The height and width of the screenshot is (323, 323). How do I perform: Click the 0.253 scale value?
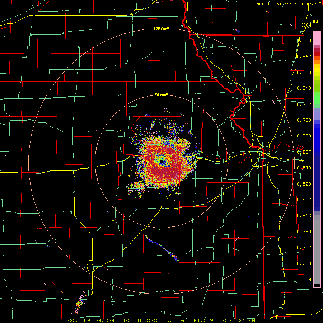304,263
